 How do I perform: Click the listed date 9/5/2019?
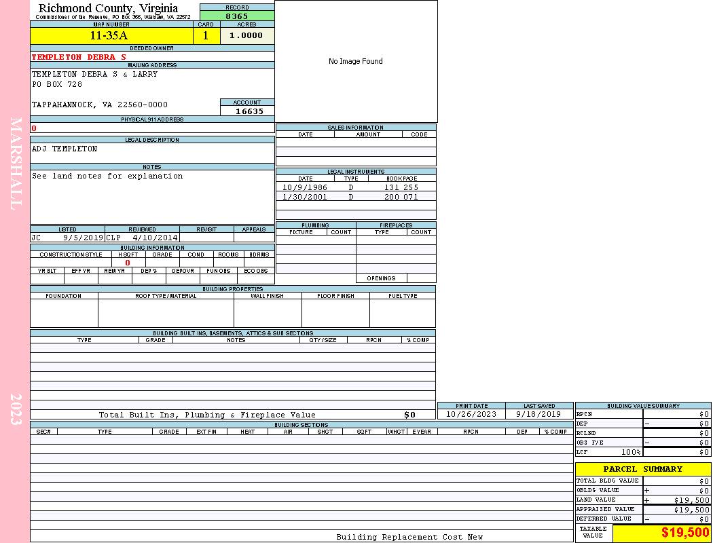[x=83, y=238]
